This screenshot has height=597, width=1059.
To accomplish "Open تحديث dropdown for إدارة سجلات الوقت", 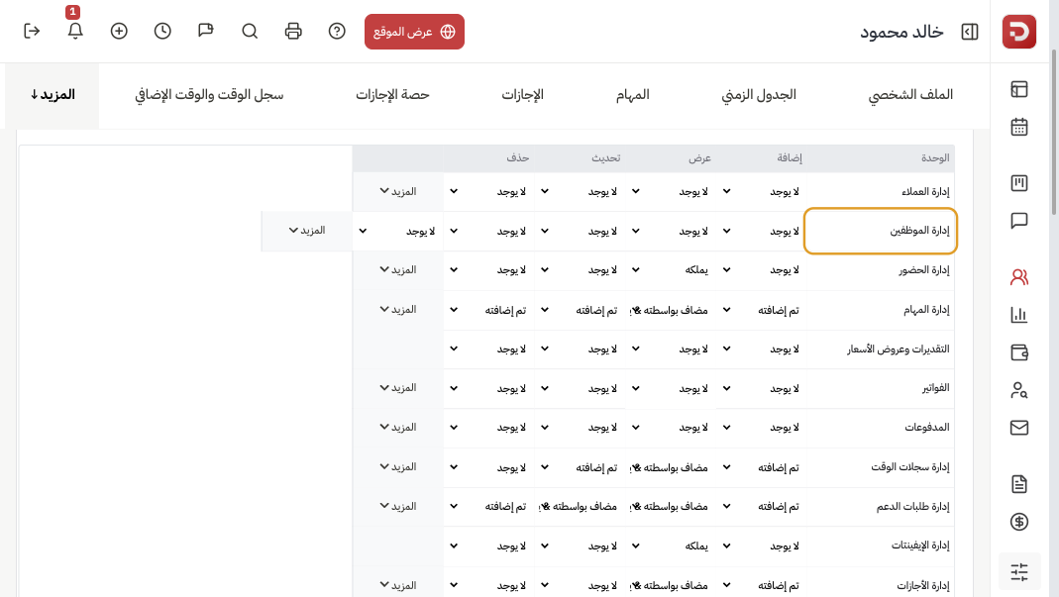I will 580,467.
